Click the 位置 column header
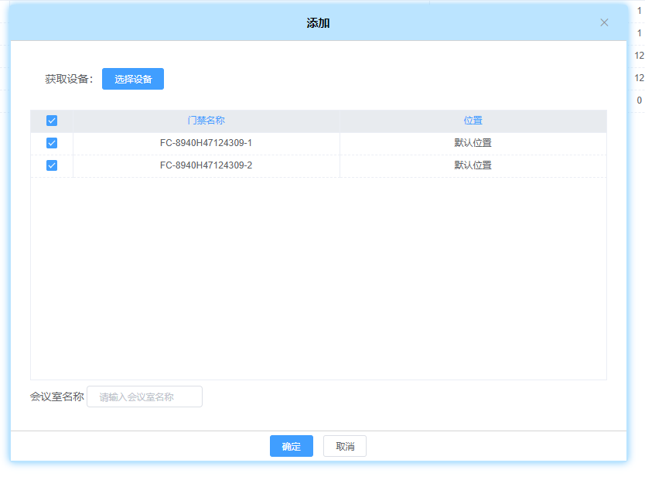This screenshot has width=645, height=480. click(473, 121)
